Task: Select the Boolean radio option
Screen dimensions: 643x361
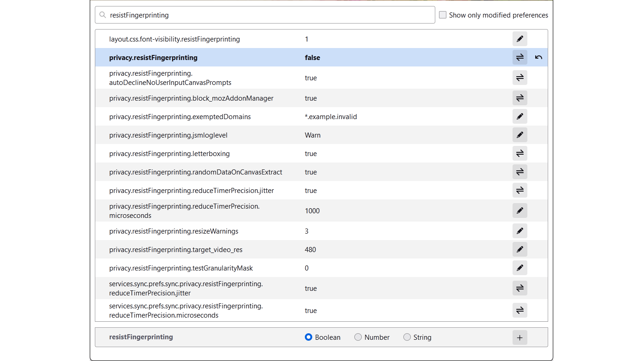Action: click(x=309, y=337)
